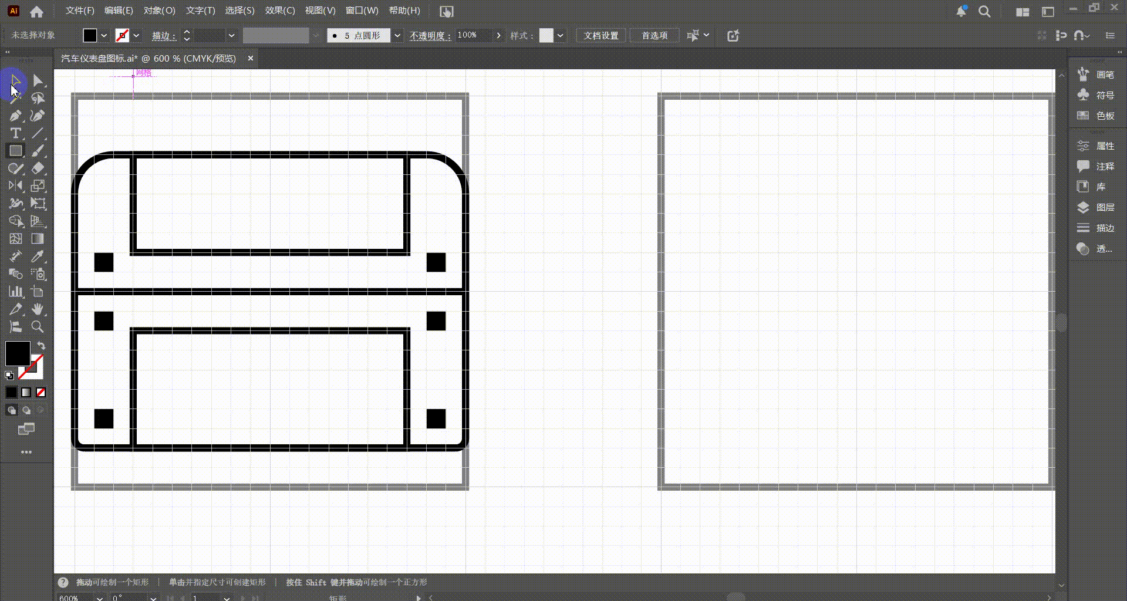The height and width of the screenshot is (601, 1127).
Task: Select the Pen tool
Action: point(15,116)
